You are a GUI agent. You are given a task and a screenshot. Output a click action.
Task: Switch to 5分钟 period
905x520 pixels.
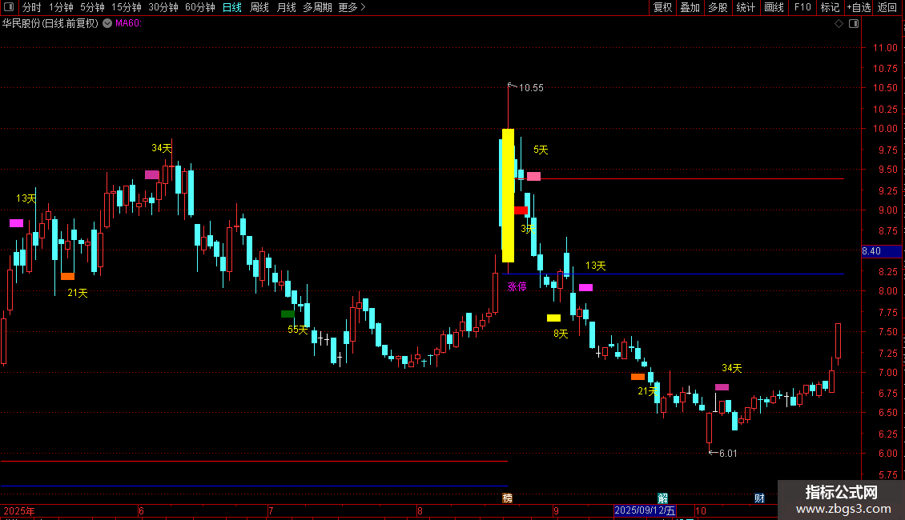tap(92, 7)
